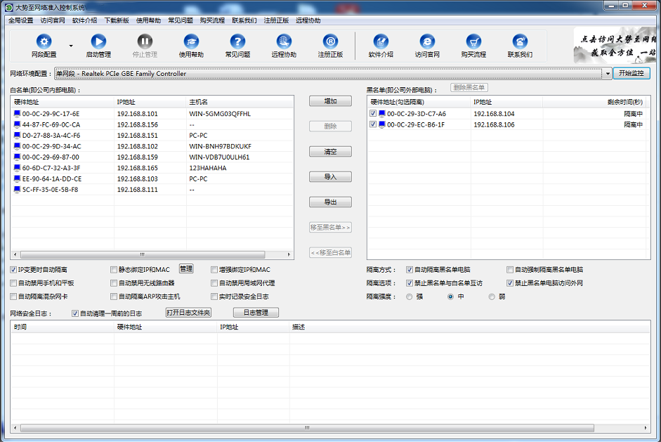Open the 全局设置 menu

(20, 20)
